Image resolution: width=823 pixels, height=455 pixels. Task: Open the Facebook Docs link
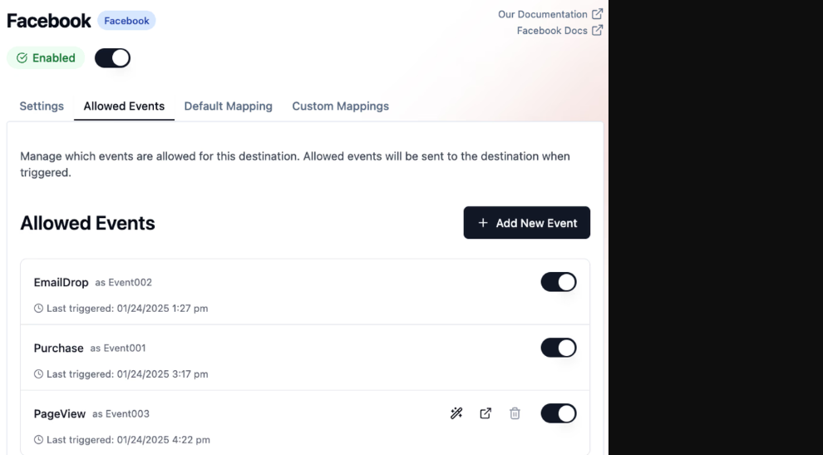click(552, 31)
